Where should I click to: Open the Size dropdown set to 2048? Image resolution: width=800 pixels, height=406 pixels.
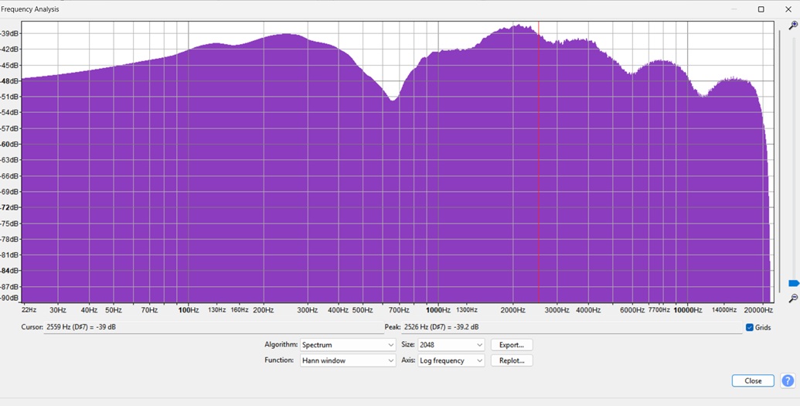451,345
